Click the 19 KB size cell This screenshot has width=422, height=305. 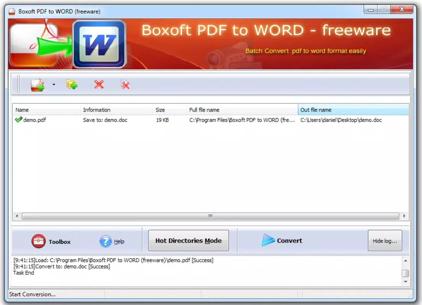pos(162,120)
